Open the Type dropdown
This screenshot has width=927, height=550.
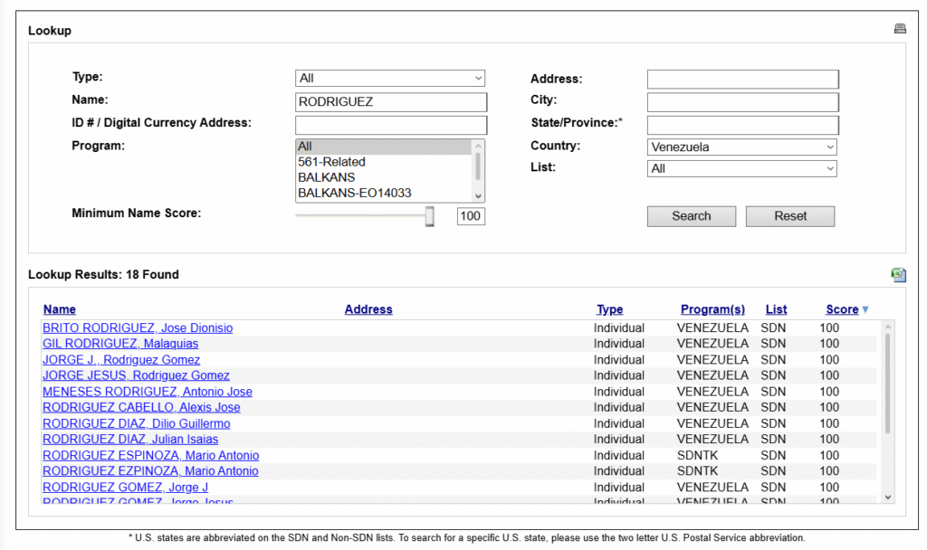390,79
